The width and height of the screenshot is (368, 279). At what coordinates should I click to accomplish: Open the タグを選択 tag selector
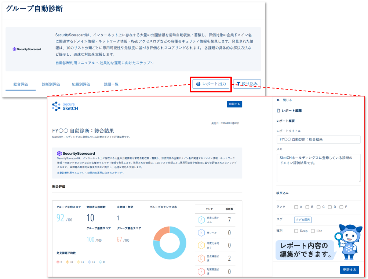pyautogui.click(x=303, y=219)
